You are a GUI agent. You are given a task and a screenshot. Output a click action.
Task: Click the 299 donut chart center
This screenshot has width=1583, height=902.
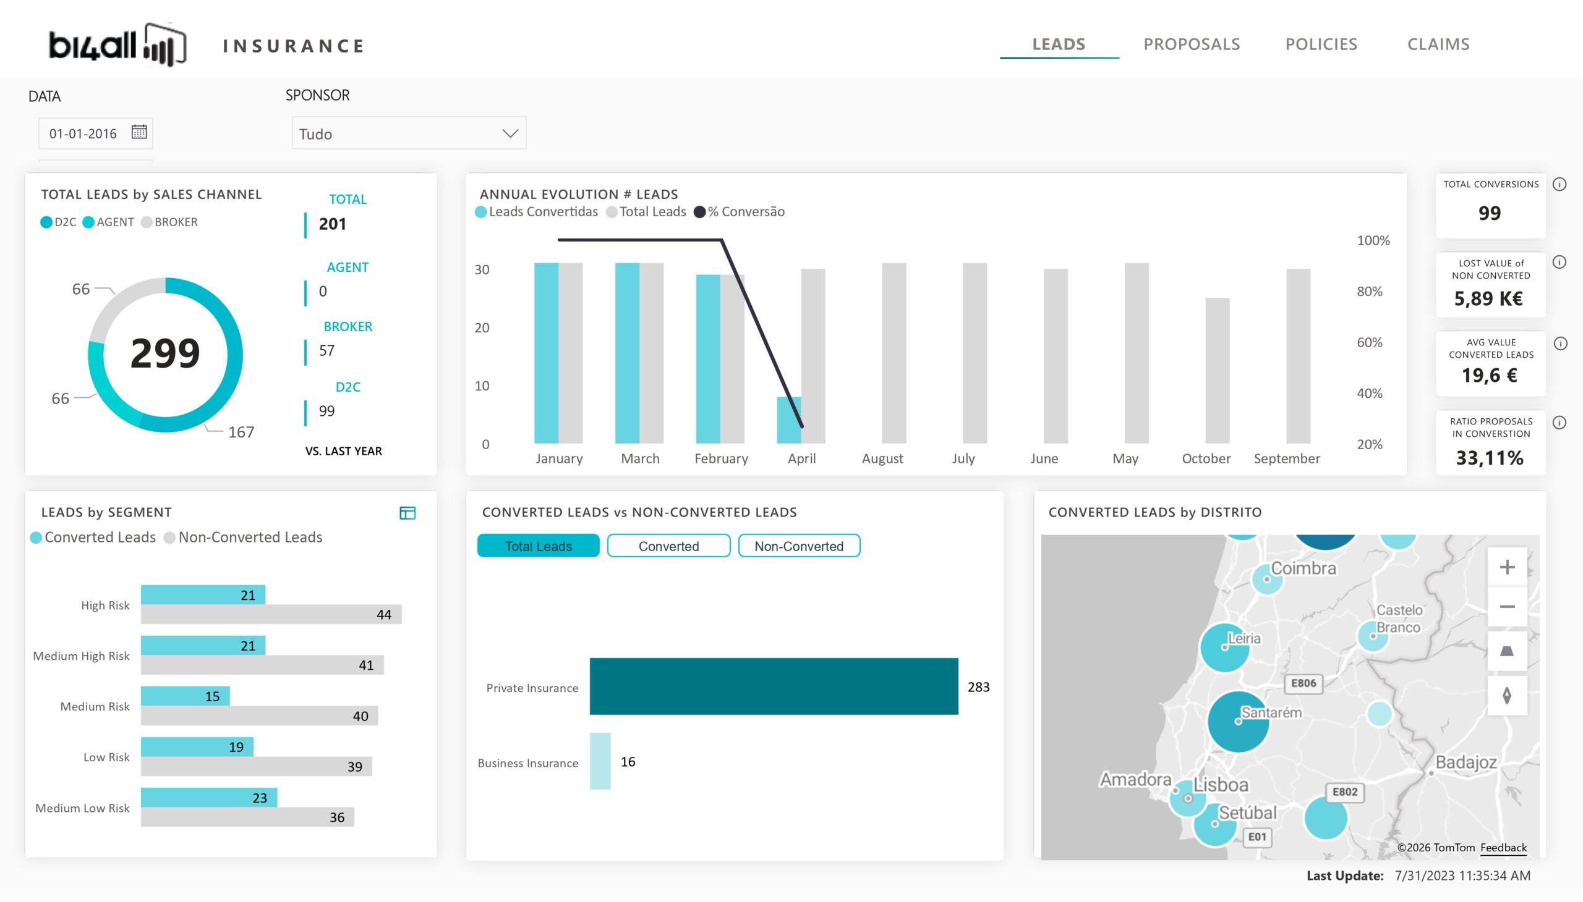[x=165, y=355]
